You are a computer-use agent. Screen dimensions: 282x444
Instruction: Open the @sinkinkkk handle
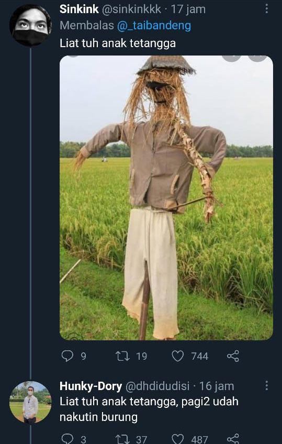coord(131,9)
